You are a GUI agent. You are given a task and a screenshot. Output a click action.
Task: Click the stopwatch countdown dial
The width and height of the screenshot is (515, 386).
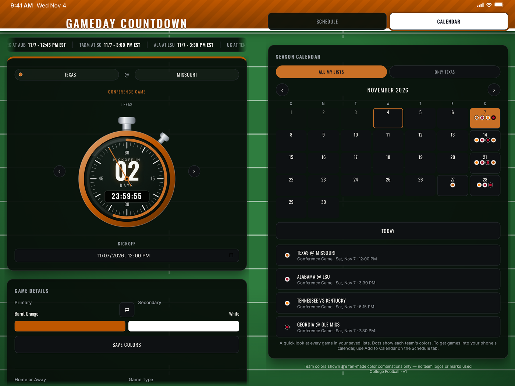pyautogui.click(x=127, y=179)
